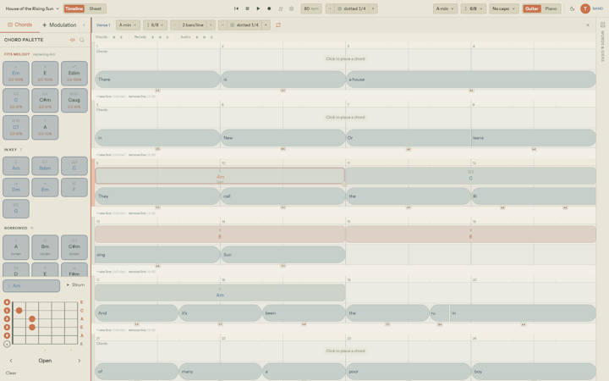609x381 pixels.
Task: Select the 'poor' lyric block
Action: click(x=409, y=372)
